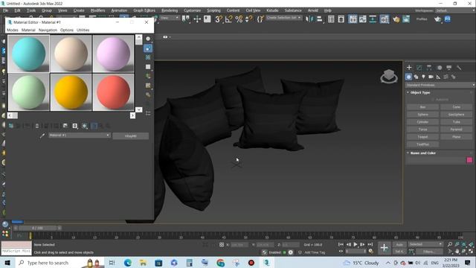This screenshot has height=268, width=476.
Task: Open the Rendering menu in main menu bar
Action: click(170, 10)
